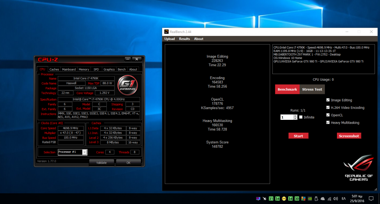Viewport: 380px width, 204px height.
Task: Click the CPU-Z Name field 'Intel Core i7 4790K'
Action: point(86,78)
